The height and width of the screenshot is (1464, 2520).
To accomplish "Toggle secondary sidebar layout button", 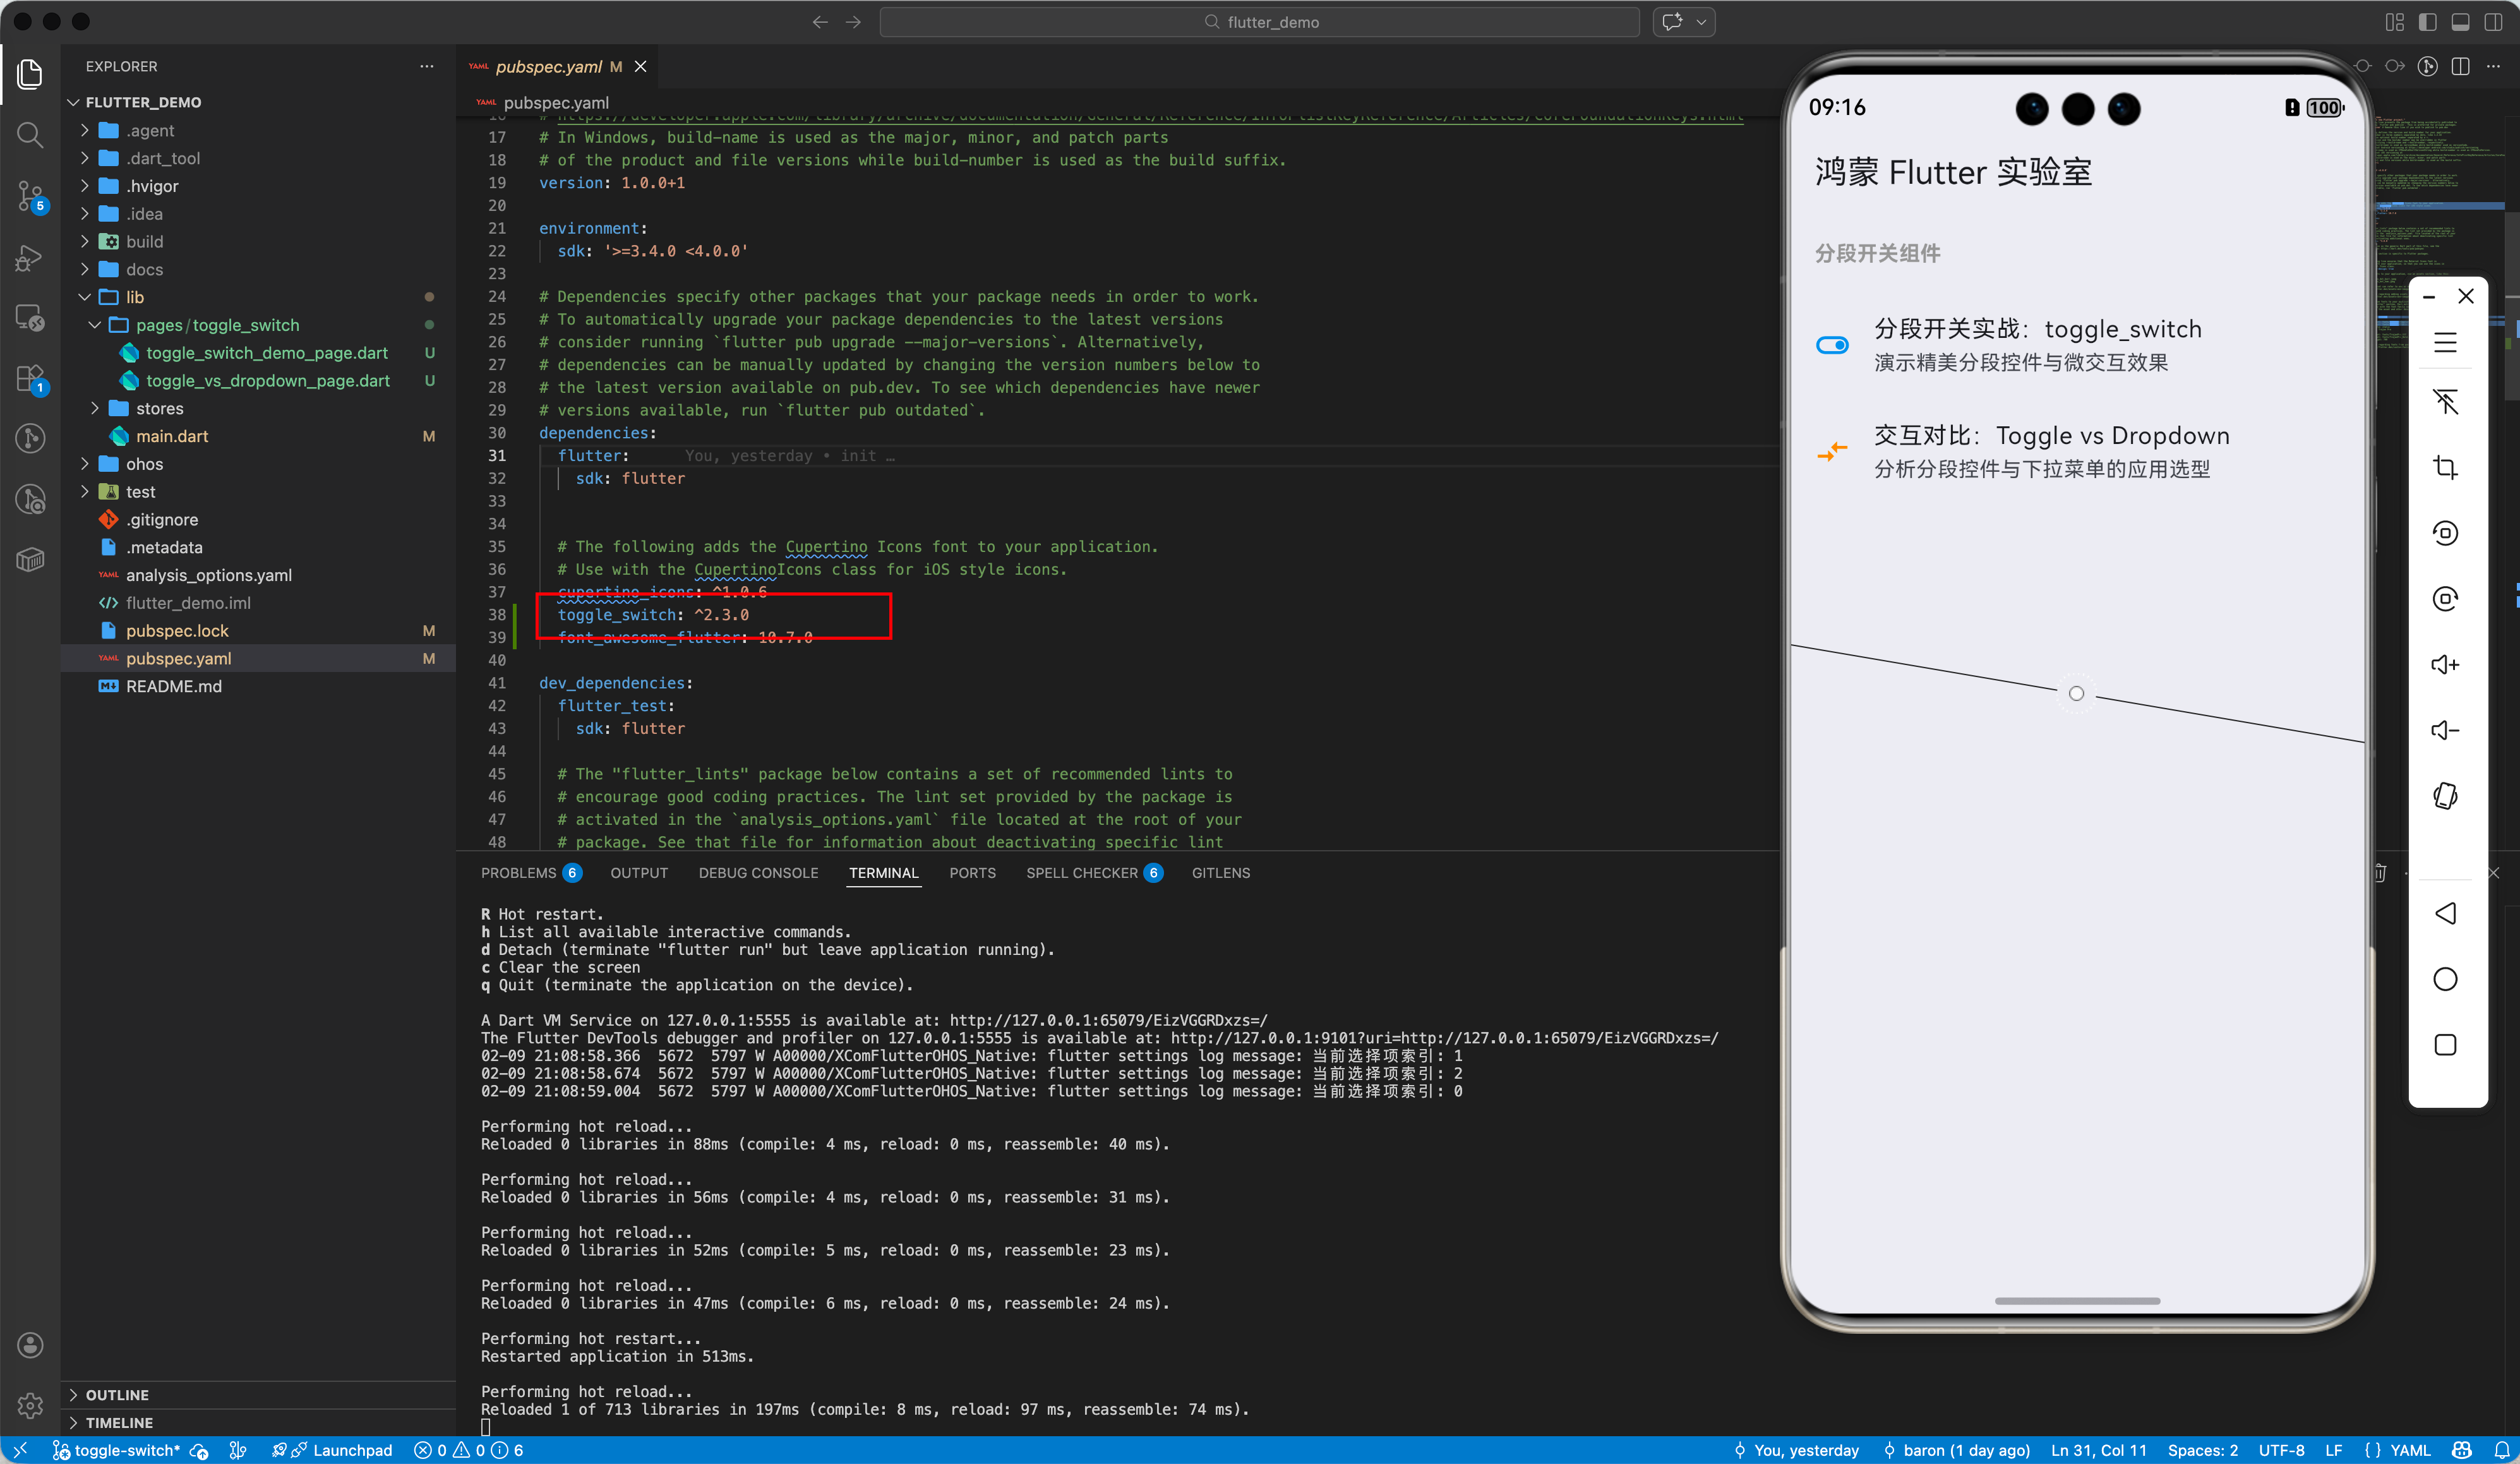I will click(2493, 22).
